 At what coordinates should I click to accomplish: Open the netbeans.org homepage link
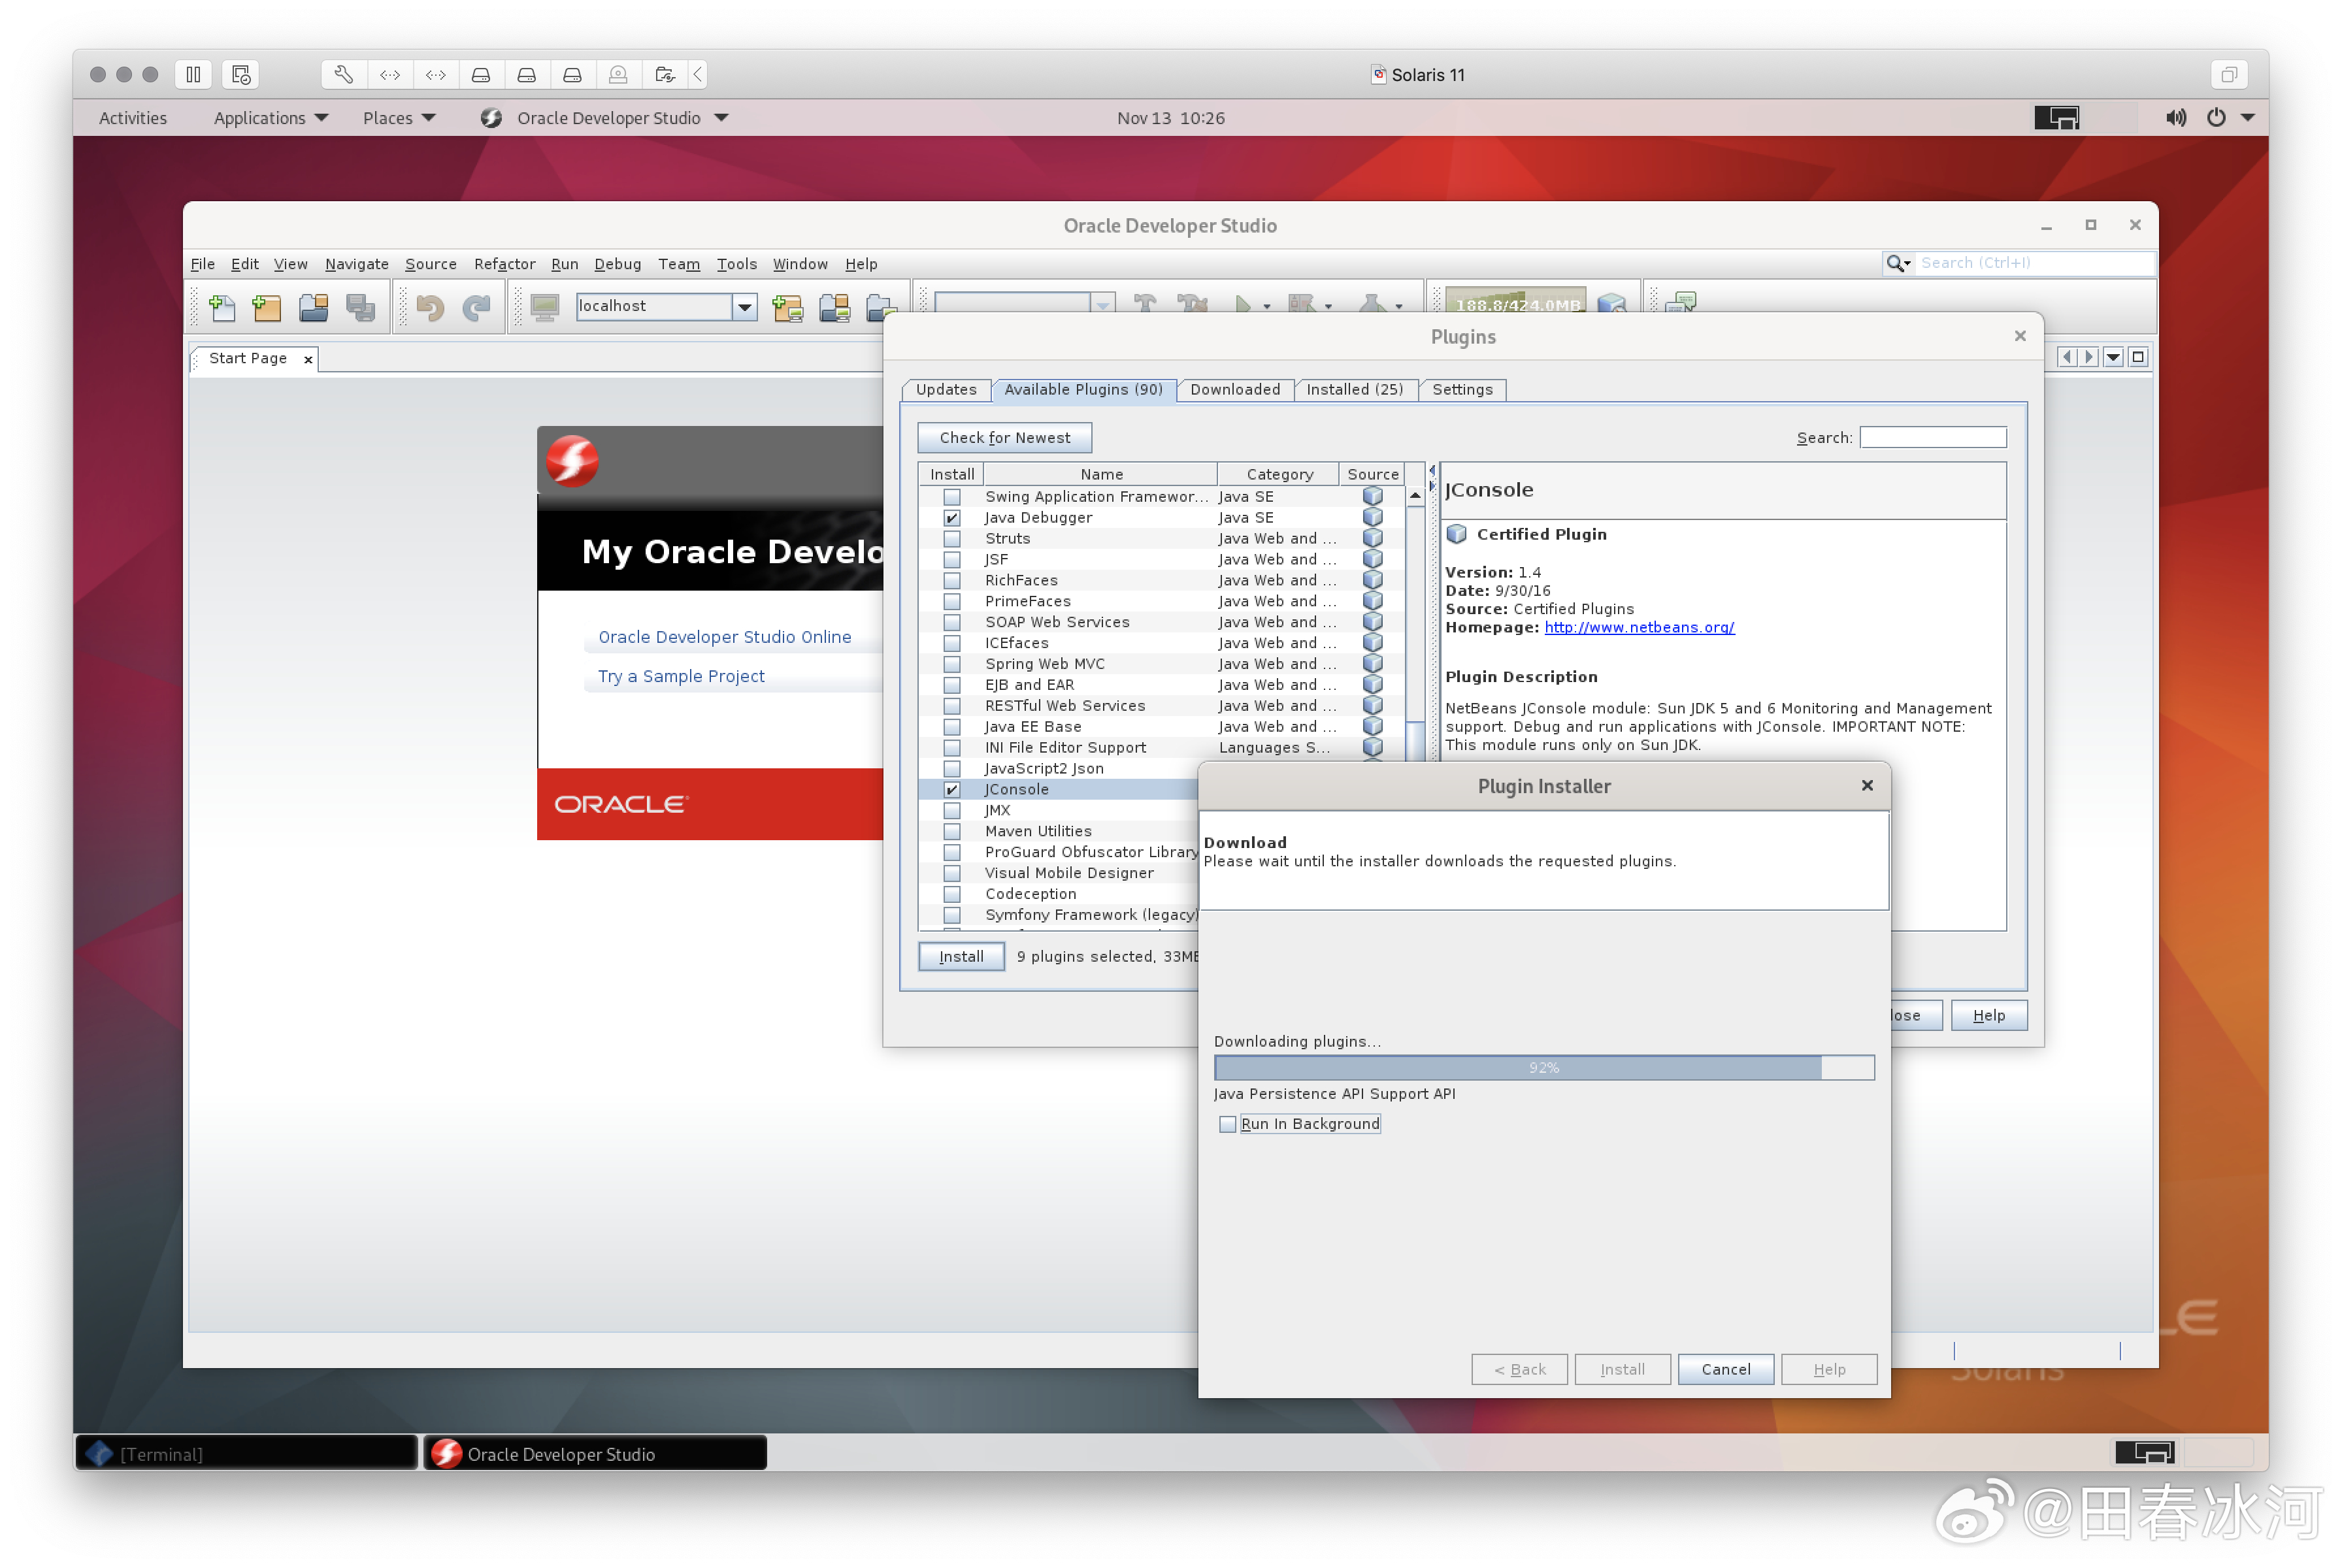[x=1639, y=628]
